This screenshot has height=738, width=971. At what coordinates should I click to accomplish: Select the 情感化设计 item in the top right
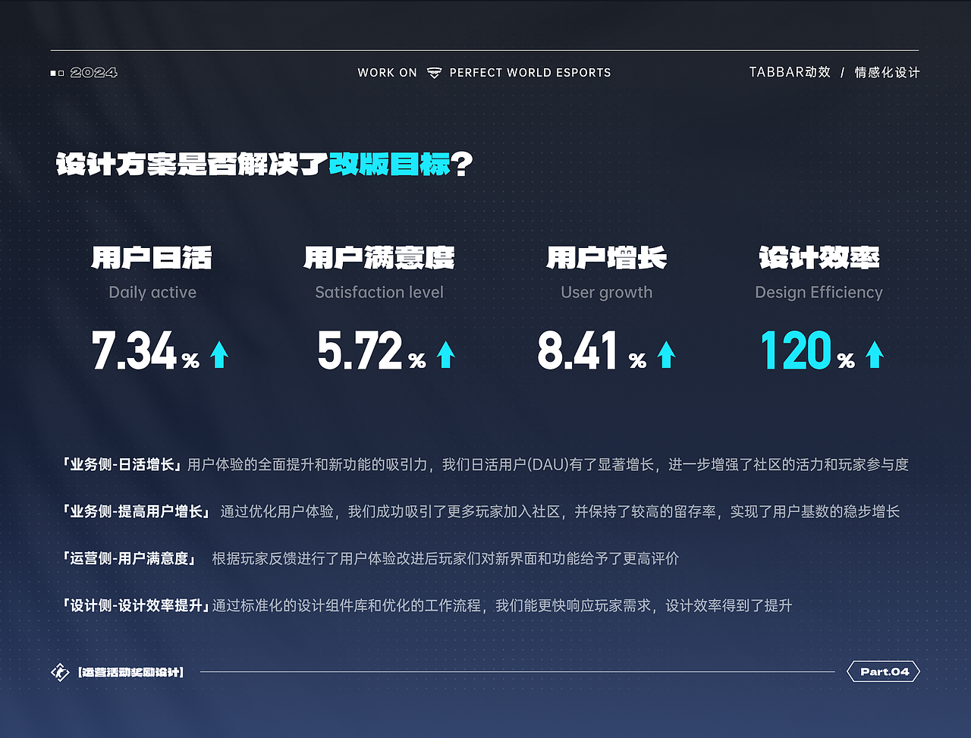click(x=887, y=72)
